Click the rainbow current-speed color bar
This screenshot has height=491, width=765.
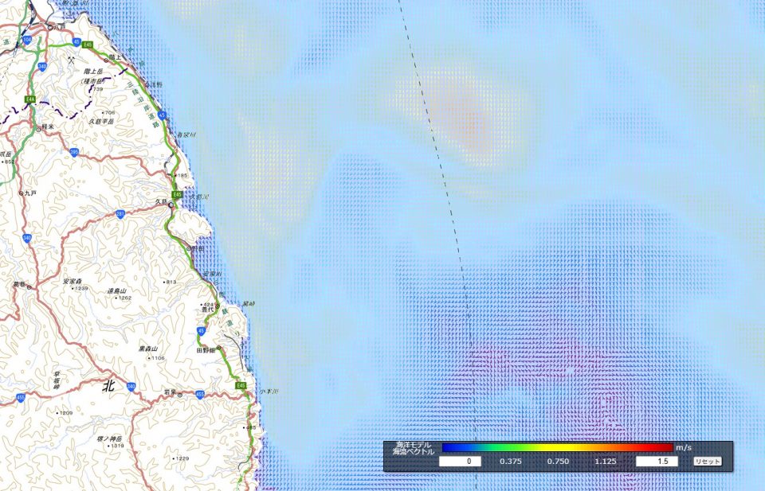tap(557, 448)
